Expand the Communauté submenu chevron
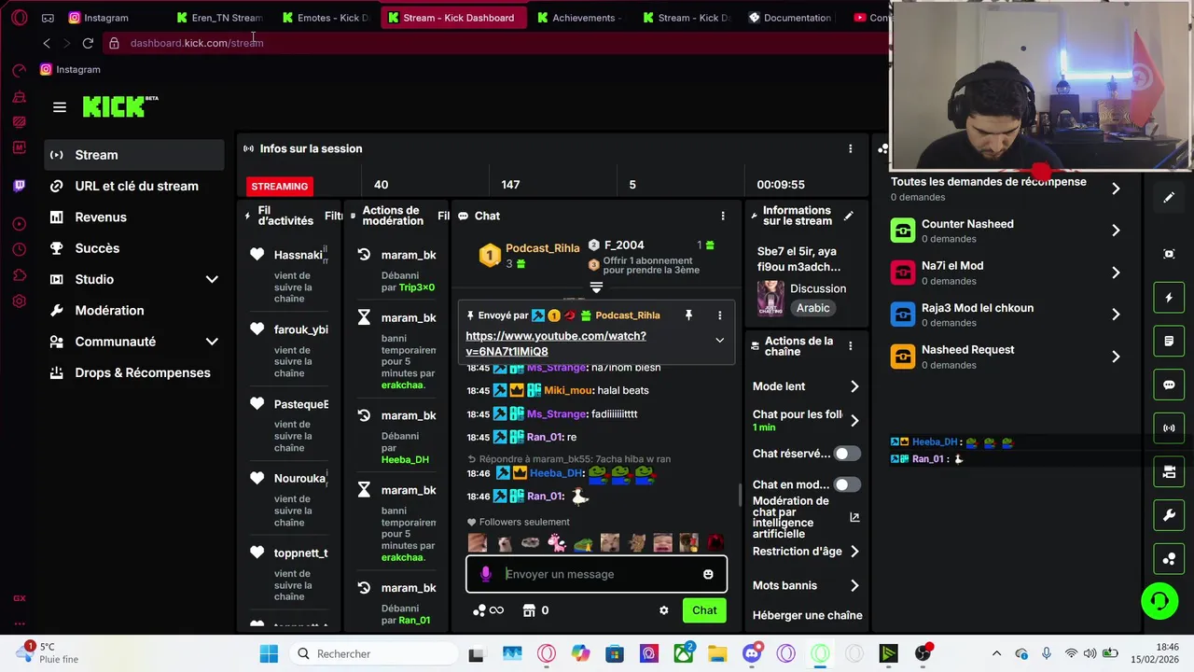 (212, 342)
